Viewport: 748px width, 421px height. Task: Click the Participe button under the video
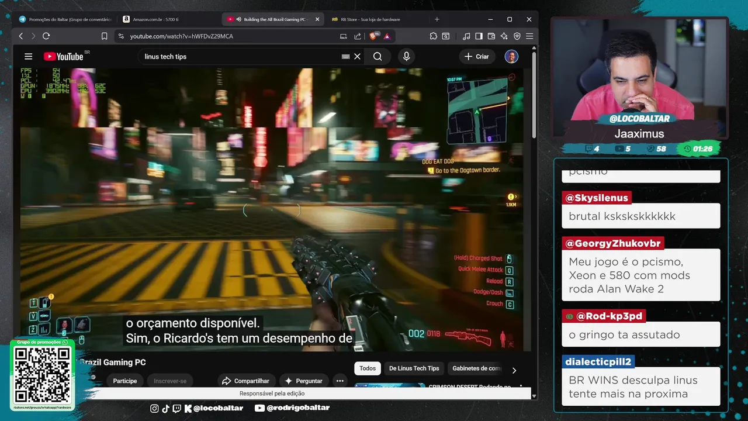(125, 381)
